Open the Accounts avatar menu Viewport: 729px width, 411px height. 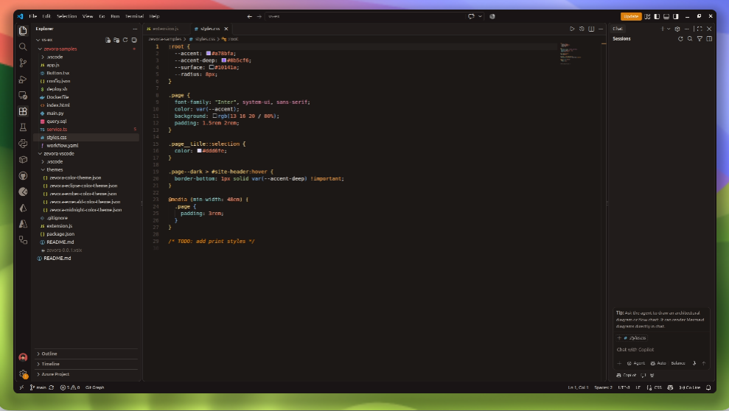tap(23, 357)
